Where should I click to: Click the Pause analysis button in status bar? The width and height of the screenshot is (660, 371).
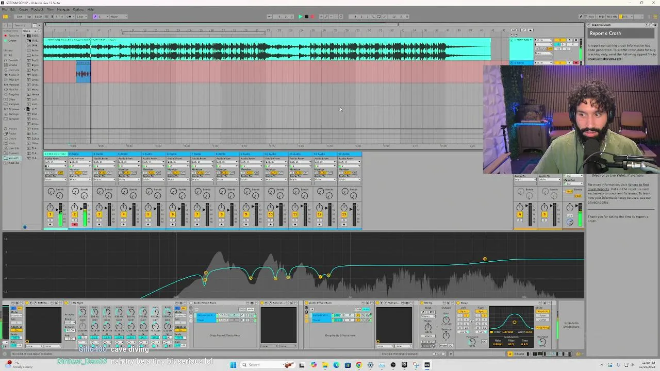click(x=439, y=354)
